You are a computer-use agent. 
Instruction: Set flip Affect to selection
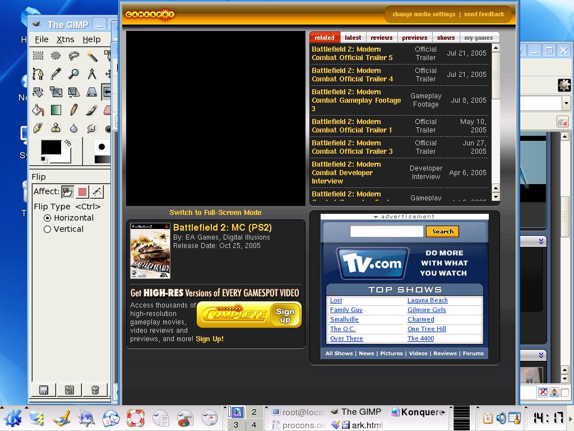pyautogui.click(x=82, y=192)
